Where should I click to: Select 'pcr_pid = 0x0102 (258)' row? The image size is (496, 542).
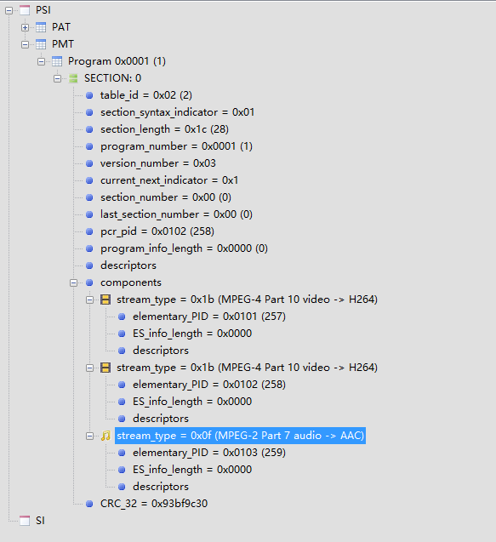pyautogui.click(x=157, y=231)
